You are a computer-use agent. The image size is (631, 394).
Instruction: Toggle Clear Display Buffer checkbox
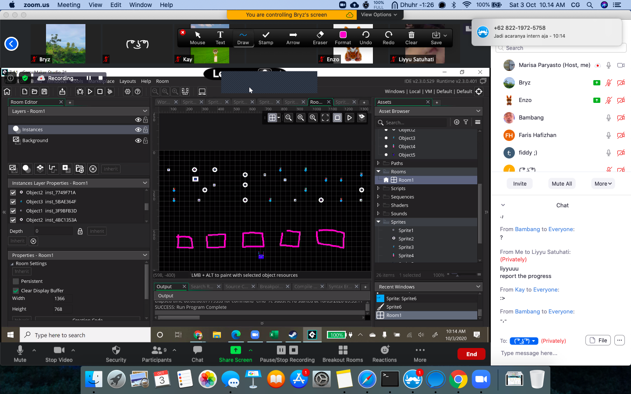coord(16,290)
